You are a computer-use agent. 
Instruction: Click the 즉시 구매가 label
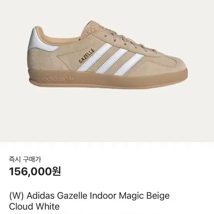[25, 159]
